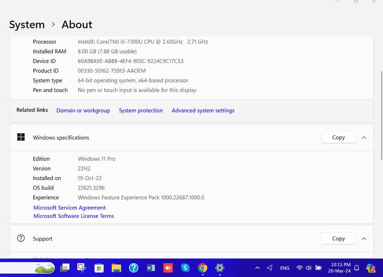
Task: Open Microsoft Store from the taskbar
Action: click(x=99, y=268)
